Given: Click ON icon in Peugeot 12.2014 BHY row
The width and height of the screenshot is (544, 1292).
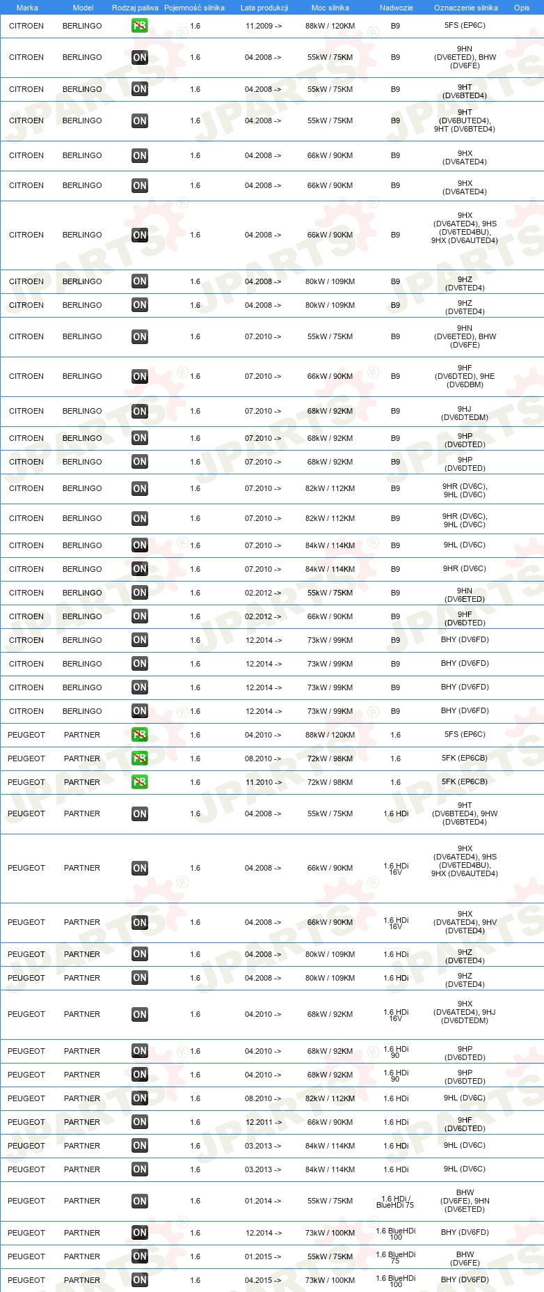Looking at the screenshot, I should pos(140,1233).
